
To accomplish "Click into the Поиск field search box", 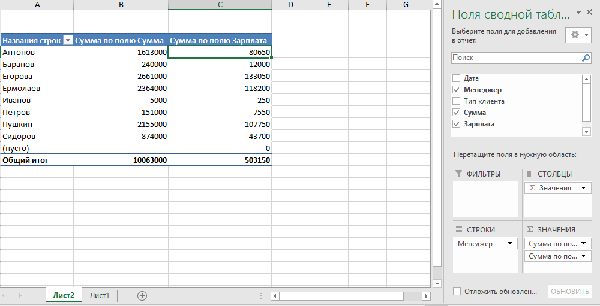I will (x=515, y=58).
